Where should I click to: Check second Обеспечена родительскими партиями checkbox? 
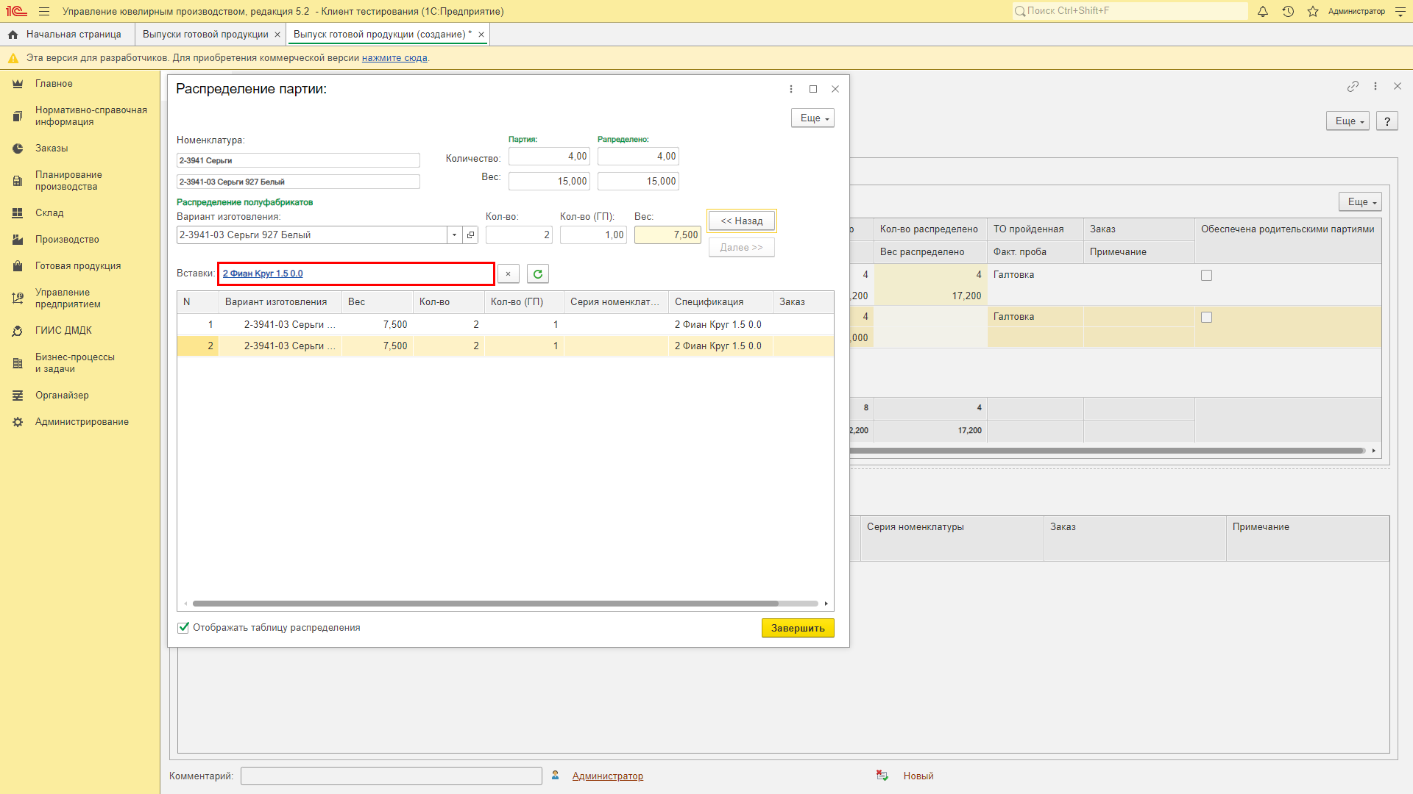coord(1206,318)
